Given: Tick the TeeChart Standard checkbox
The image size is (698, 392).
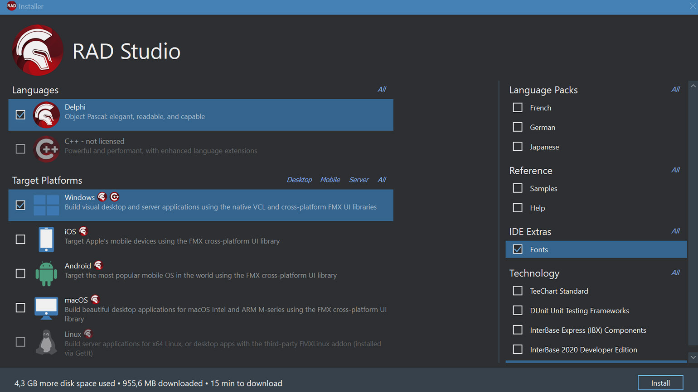Looking at the screenshot, I should [x=518, y=291].
